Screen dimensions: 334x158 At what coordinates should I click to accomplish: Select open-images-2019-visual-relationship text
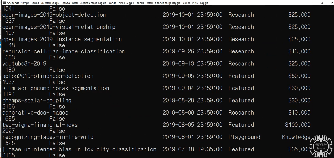(x=59, y=27)
